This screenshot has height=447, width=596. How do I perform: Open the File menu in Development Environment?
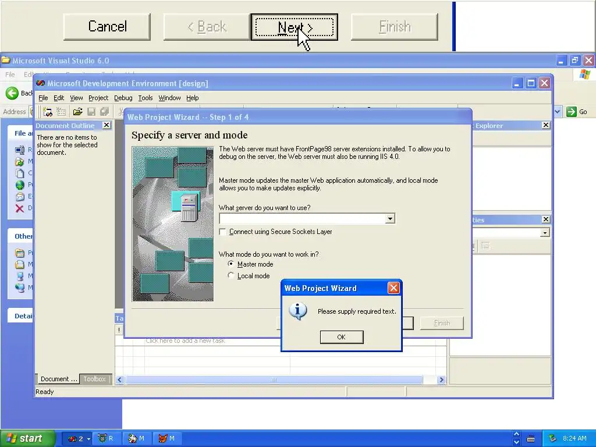coord(43,98)
